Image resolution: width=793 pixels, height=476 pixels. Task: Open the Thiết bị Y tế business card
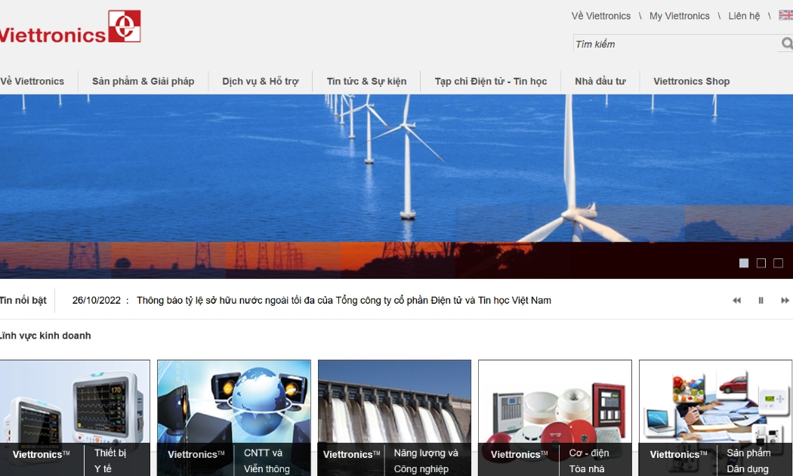point(75,418)
